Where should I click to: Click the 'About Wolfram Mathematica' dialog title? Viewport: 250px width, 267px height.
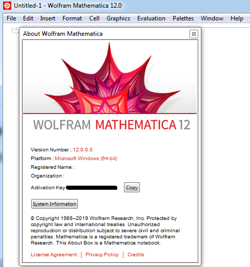(63, 34)
